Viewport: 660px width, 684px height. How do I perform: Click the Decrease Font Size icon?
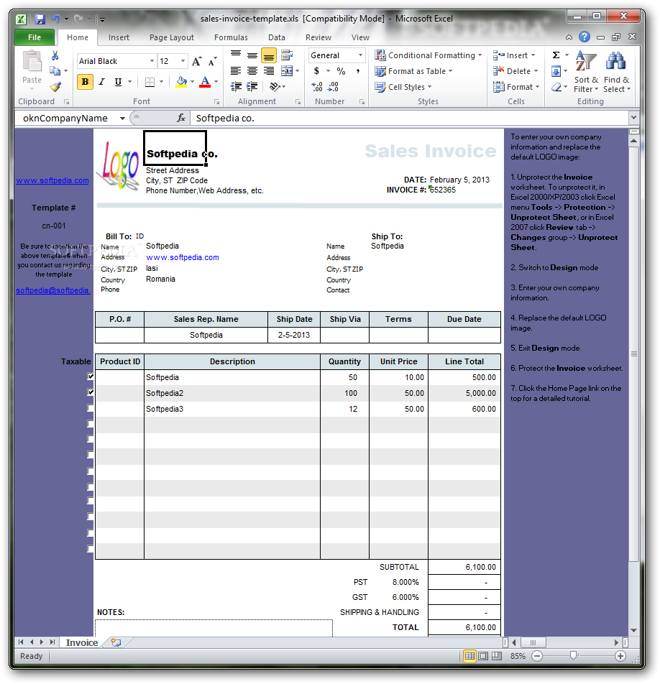coord(213,62)
